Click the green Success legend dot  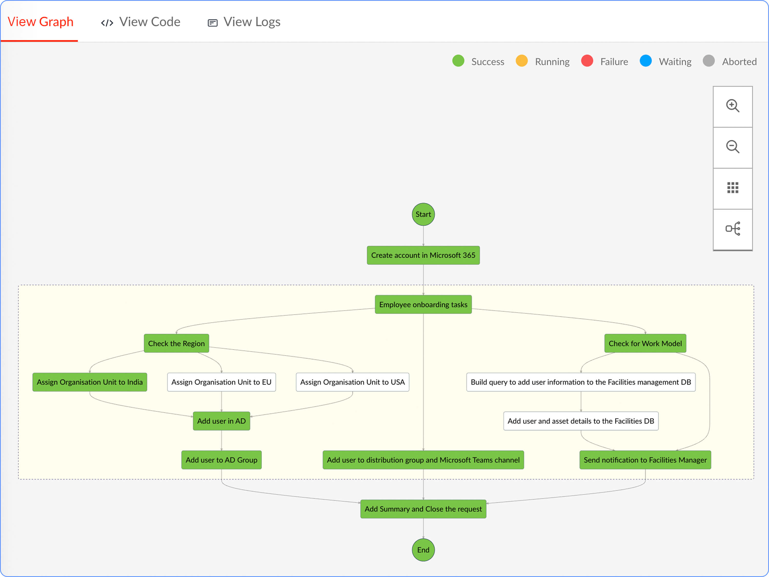[x=458, y=61]
